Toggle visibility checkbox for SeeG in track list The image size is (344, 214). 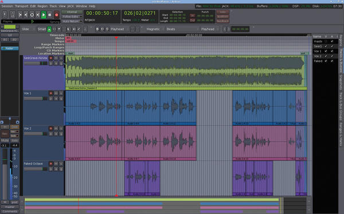[x=326, y=46]
